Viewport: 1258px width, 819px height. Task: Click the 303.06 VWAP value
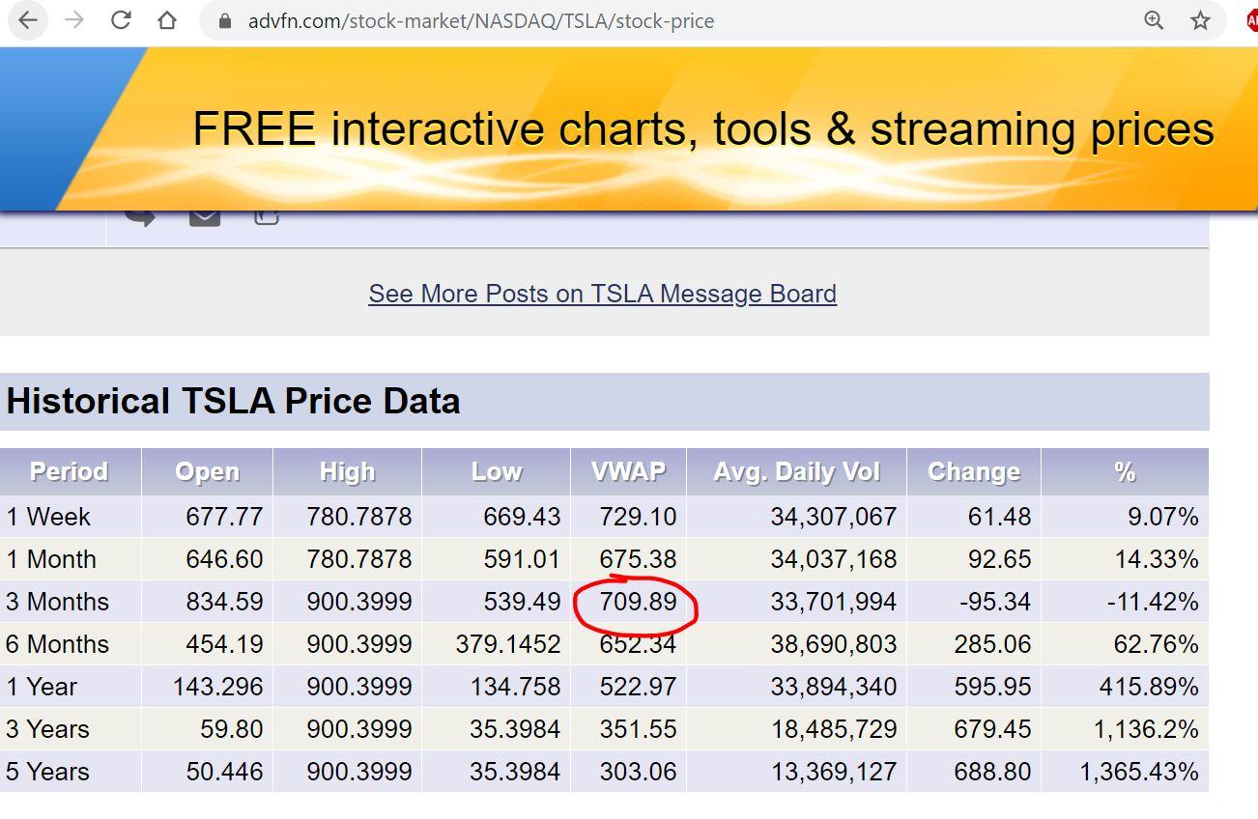click(638, 772)
